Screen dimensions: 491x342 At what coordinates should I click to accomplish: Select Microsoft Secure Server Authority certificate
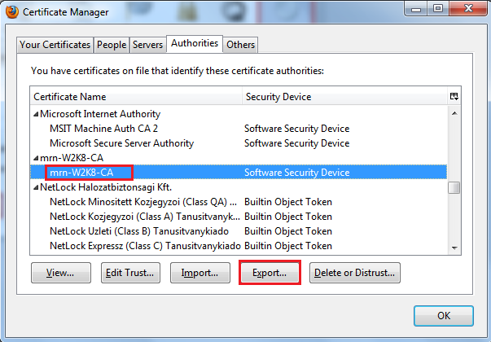[121, 143]
